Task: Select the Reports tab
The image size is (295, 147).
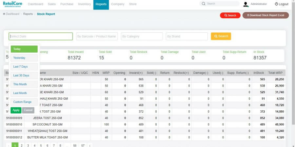Action: (x=101, y=5)
